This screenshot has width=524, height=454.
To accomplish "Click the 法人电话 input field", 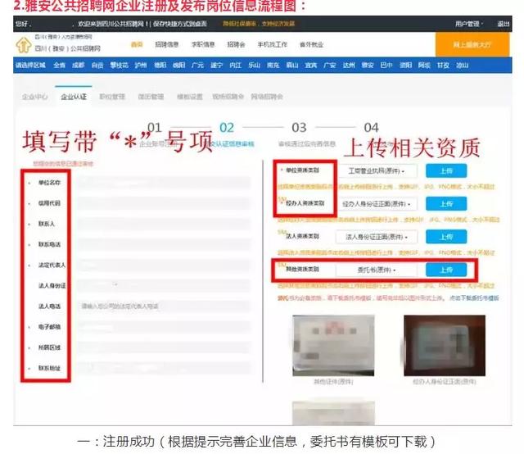I will click(x=164, y=306).
